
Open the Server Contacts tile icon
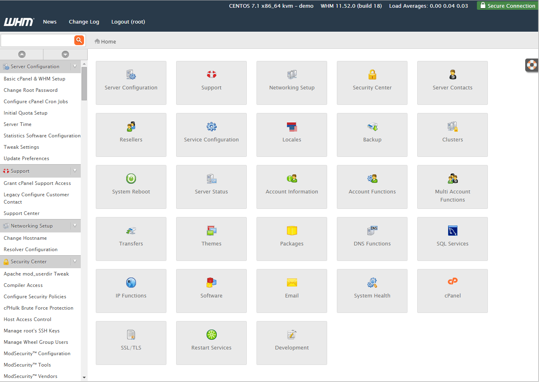tap(453, 74)
